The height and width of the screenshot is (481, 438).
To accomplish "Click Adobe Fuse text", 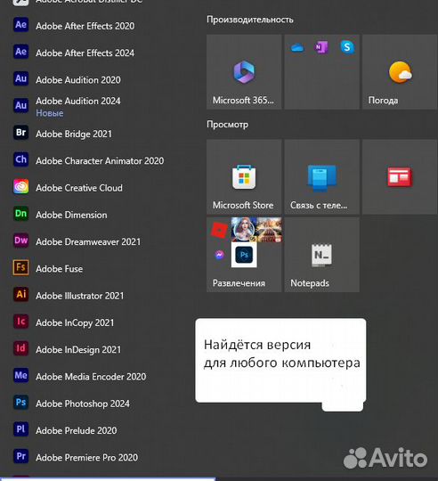I will pos(59,269).
